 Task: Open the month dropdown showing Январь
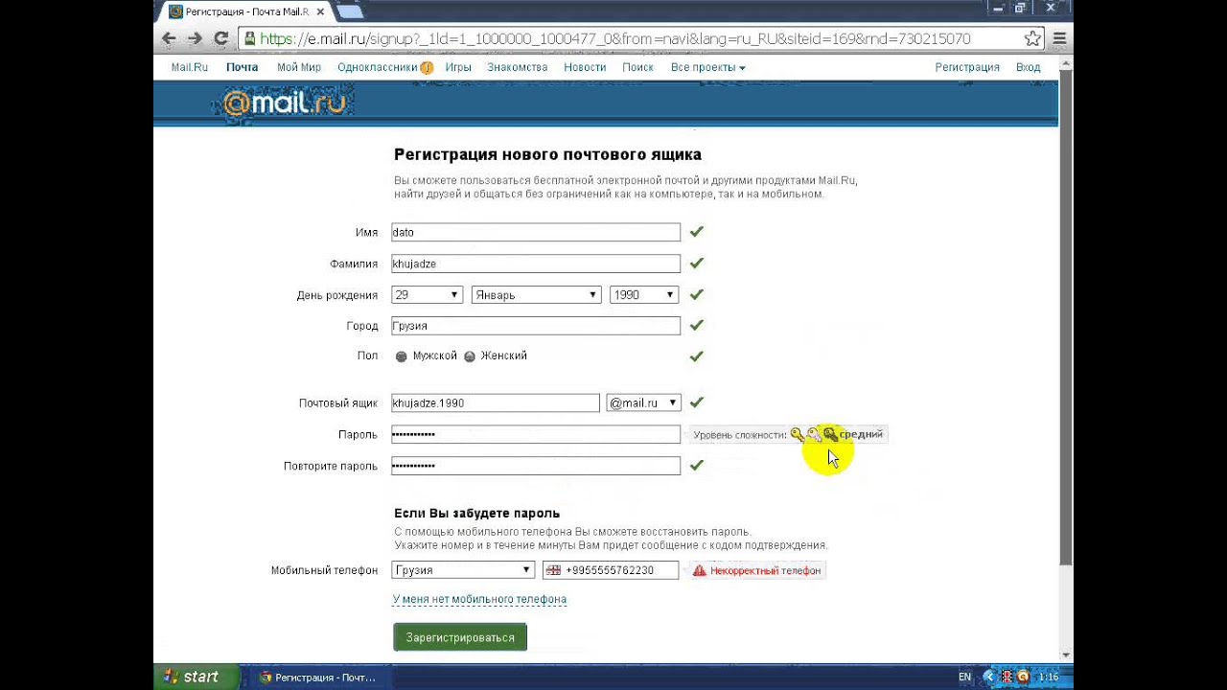536,295
